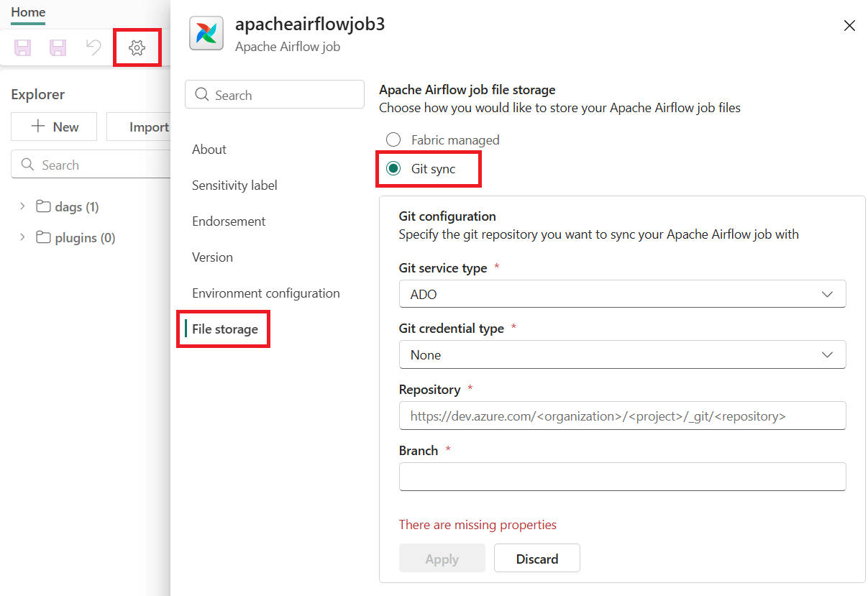This screenshot has height=596, width=868.
Task: Click the Apache Airflow pinwheel logo
Action: point(206,34)
